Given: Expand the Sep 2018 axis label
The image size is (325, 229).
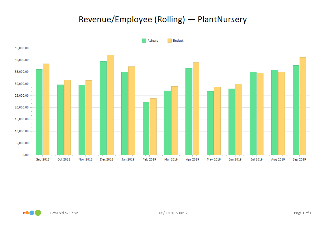Looking at the screenshot, I should [42, 159].
